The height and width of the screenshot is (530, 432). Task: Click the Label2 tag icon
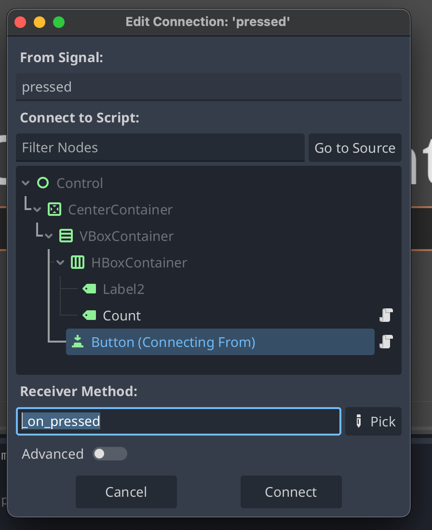point(89,289)
